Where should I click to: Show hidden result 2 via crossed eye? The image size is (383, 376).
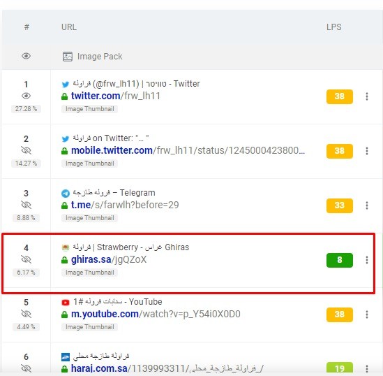tap(26, 150)
